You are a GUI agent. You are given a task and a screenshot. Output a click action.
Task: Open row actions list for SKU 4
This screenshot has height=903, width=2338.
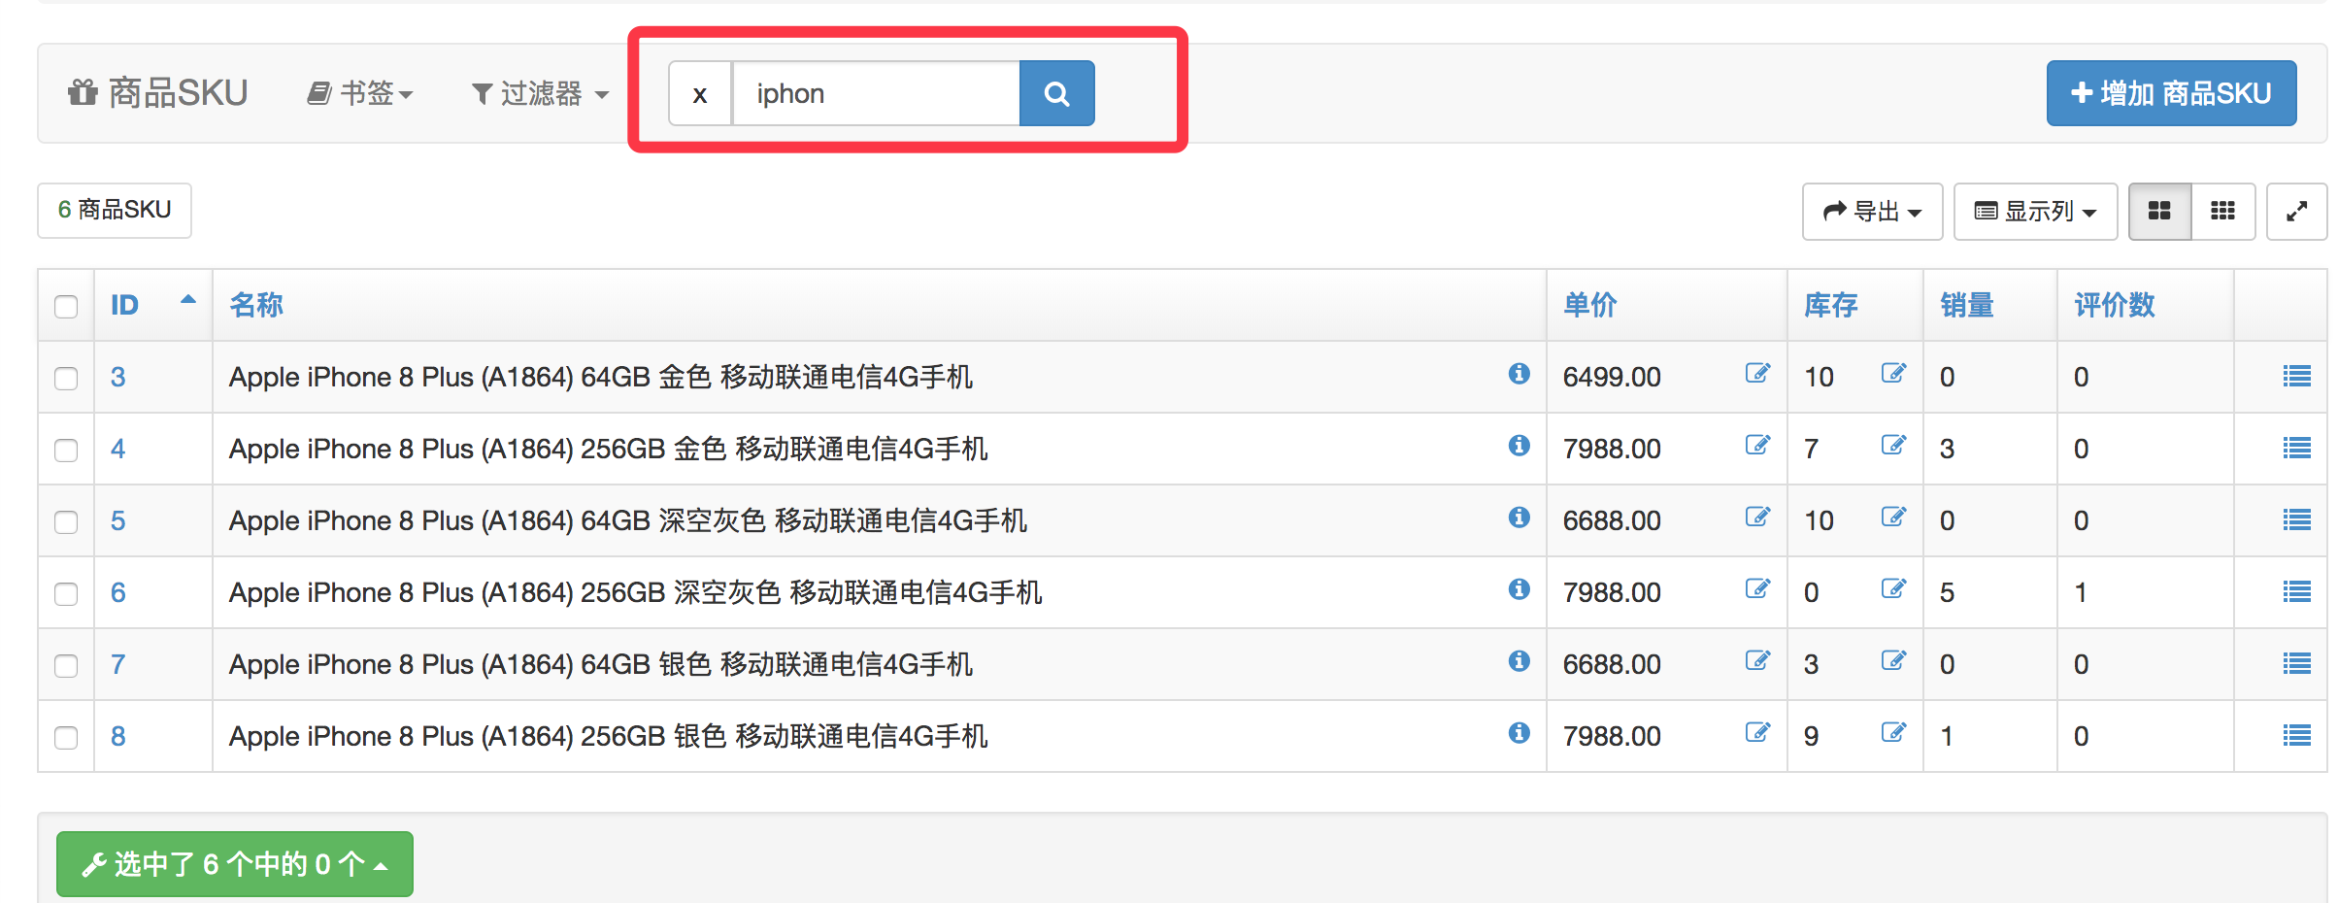(x=2296, y=449)
